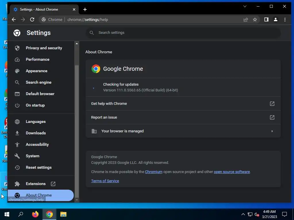The image size is (294, 220).
Task: Open the profile avatar icon
Action: 275,20
